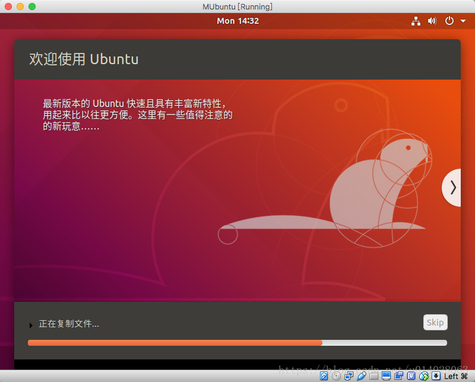Click the keyboard capture arrow icon in status bar
This screenshot has width=475, height=382.
[436, 376]
